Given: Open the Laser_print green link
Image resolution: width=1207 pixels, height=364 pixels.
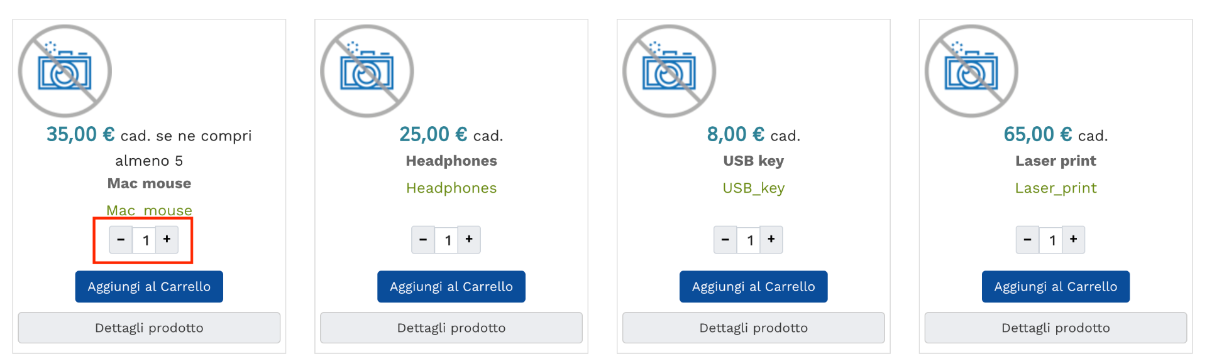Looking at the screenshot, I should point(1055,188).
